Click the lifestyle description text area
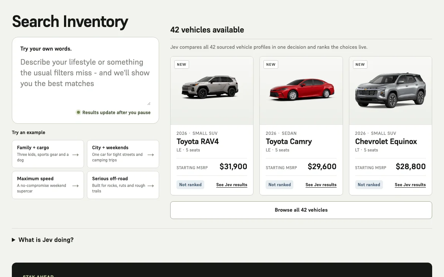The image size is (444, 277). 85,81
